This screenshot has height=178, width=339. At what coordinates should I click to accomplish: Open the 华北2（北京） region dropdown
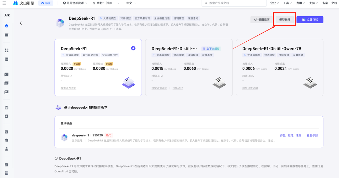(x=106, y=3)
